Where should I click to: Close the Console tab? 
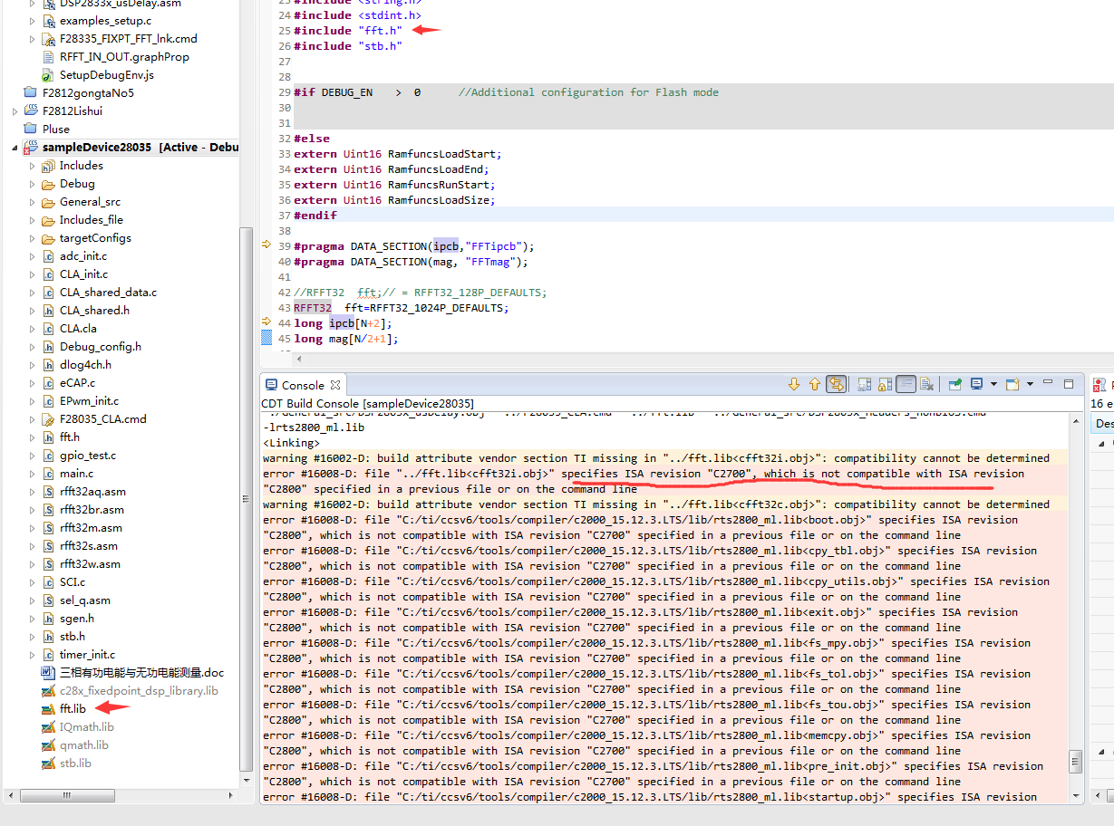[334, 385]
